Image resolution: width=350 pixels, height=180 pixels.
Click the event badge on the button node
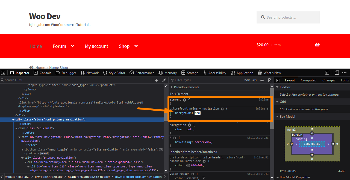click(45, 154)
